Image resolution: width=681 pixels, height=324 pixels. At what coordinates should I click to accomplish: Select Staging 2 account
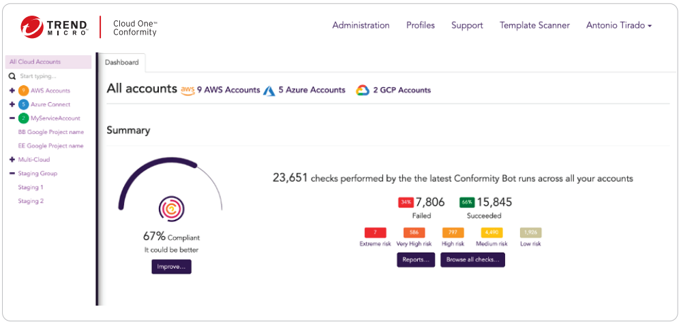[31, 201]
